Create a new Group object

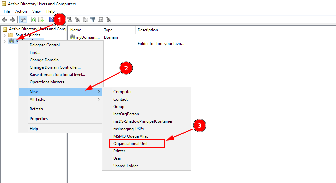coord(146,107)
